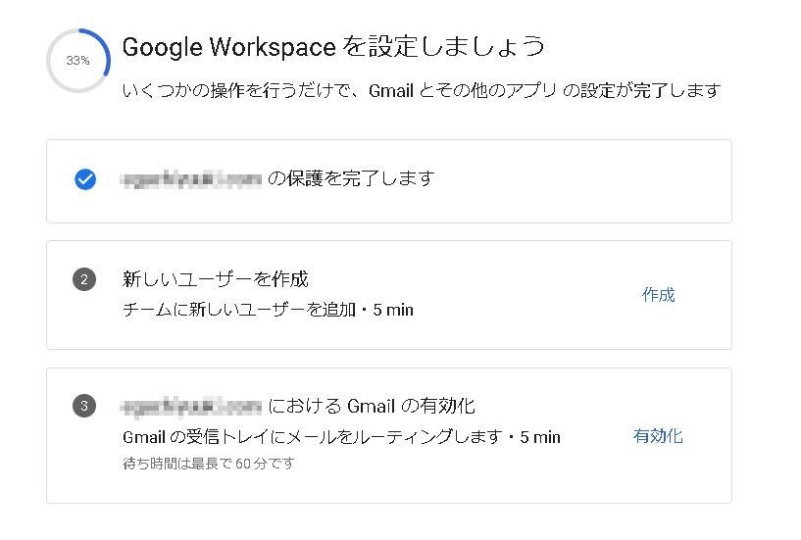Click the 'の保護を完了します' text
The image size is (801, 540).
(350, 178)
